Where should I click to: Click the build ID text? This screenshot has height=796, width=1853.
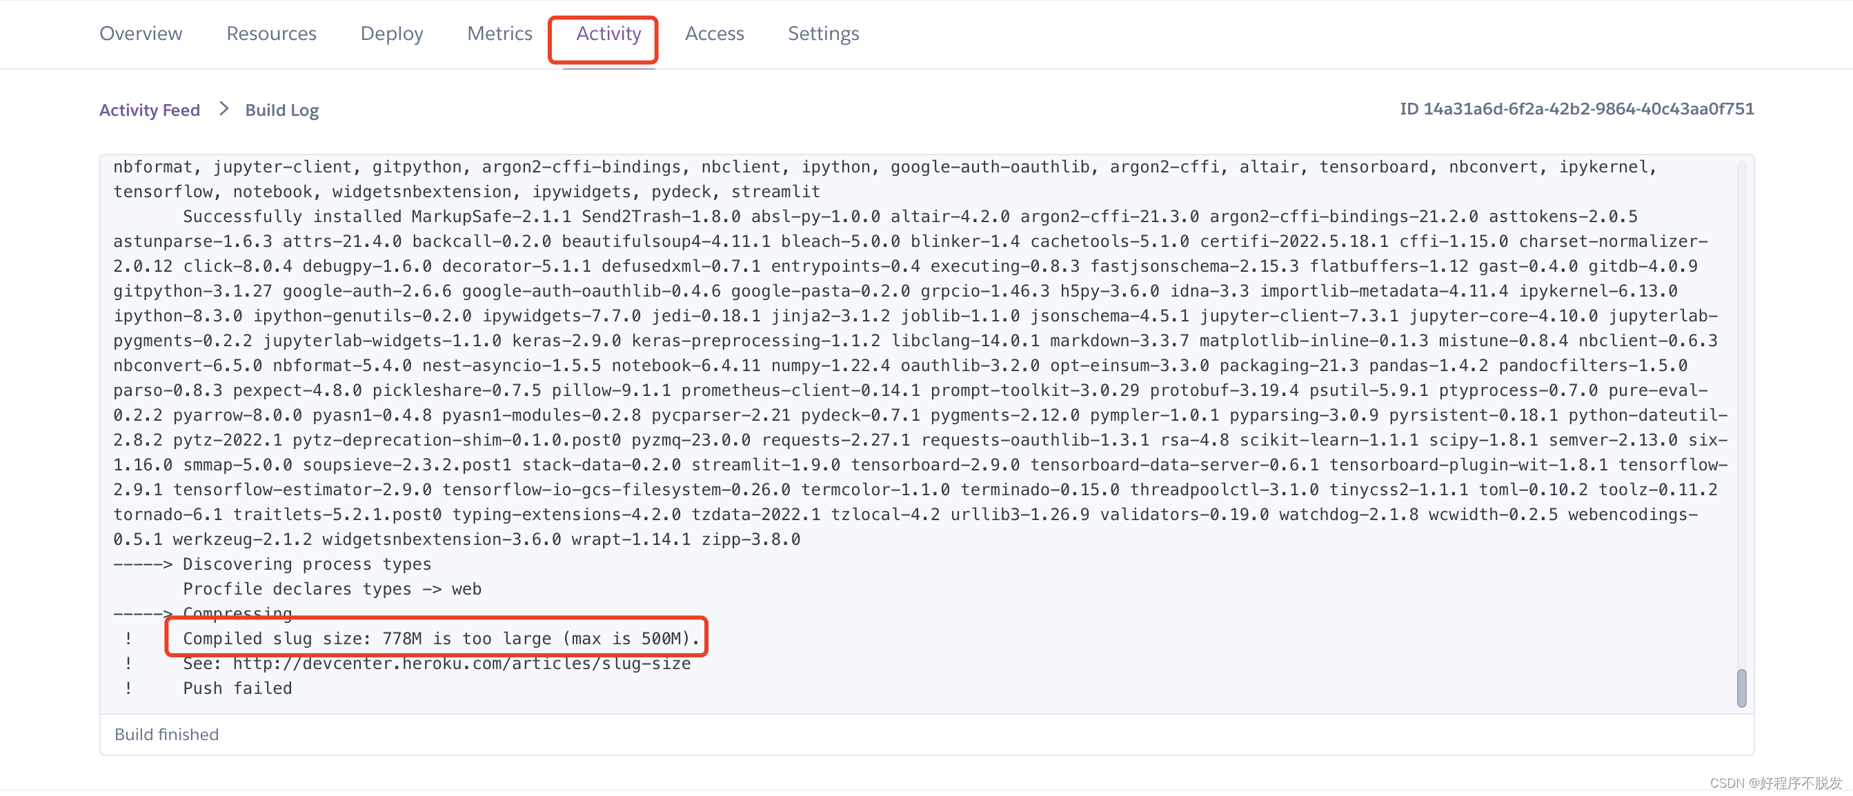1577,108
